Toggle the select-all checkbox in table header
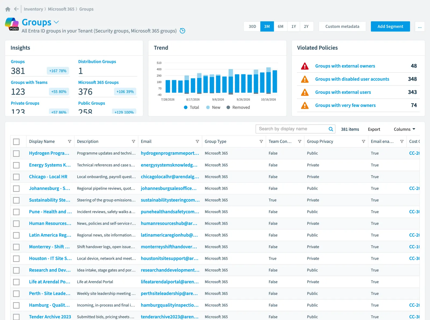This screenshot has height=320, width=430. [x=16, y=142]
